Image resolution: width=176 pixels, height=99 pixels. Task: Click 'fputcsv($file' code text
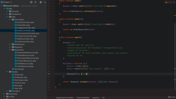[x=73, y=74]
